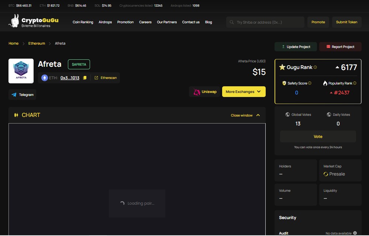Click the Afreta breadcrumb text
This screenshot has width=369, height=236.
click(60, 44)
